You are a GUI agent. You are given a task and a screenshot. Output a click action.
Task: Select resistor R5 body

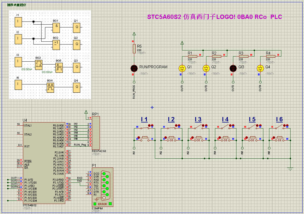pyautogui.click(x=134, y=48)
